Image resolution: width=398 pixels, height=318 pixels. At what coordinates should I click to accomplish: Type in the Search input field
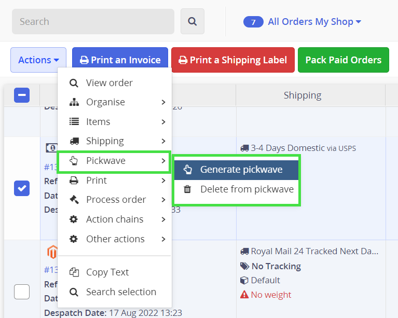pyautogui.click(x=93, y=22)
